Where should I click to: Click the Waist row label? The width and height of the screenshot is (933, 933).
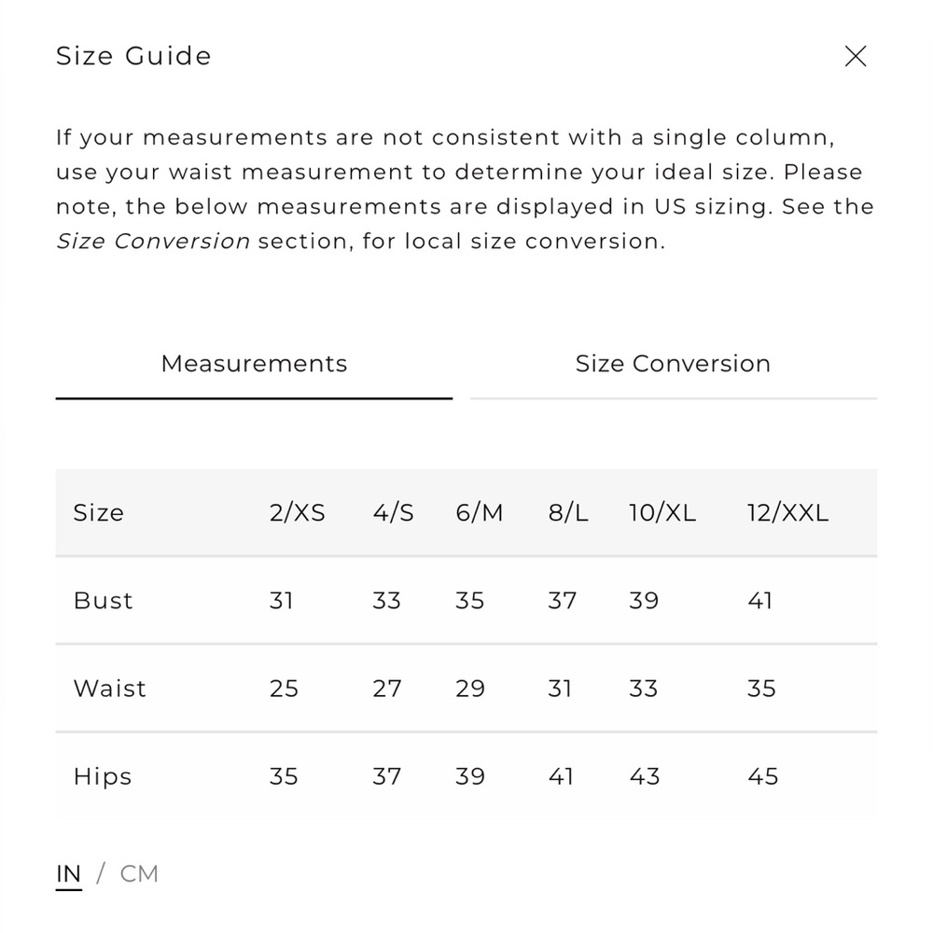pyautogui.click(x=109, y=689)
